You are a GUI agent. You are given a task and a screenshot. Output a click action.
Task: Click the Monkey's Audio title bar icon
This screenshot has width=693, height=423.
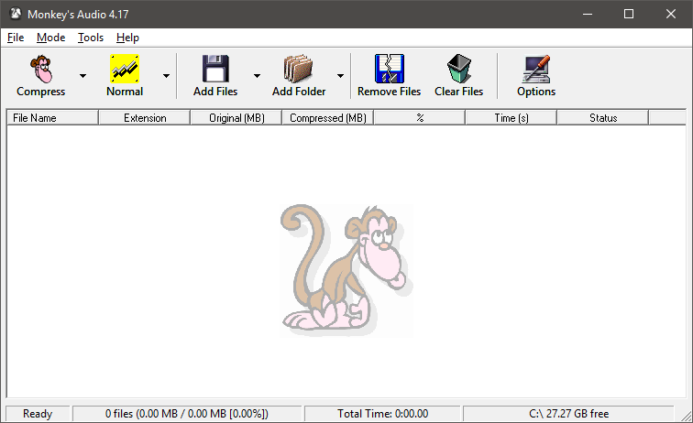pos(16,14)
